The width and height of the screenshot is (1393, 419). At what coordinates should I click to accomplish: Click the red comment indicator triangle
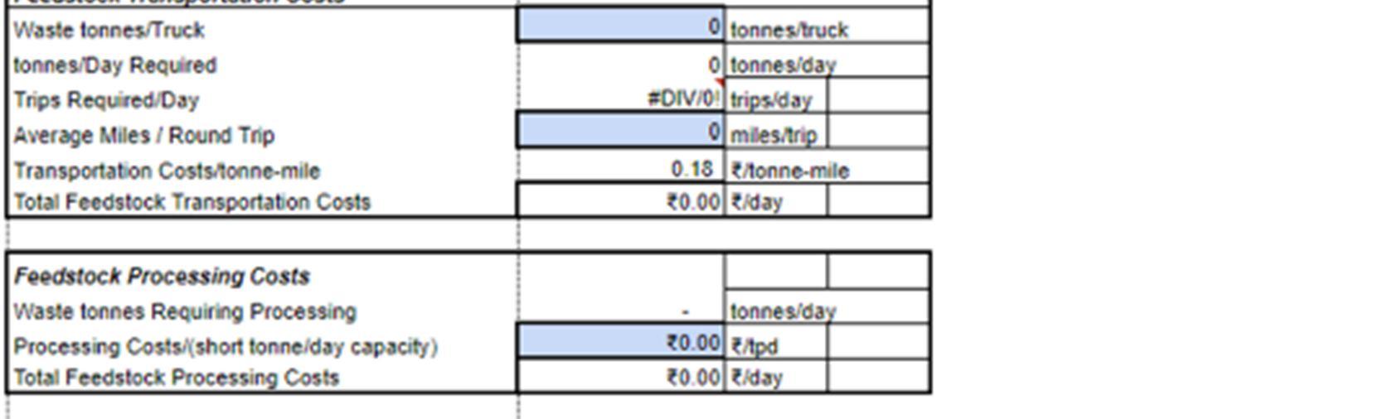[720, 83]
